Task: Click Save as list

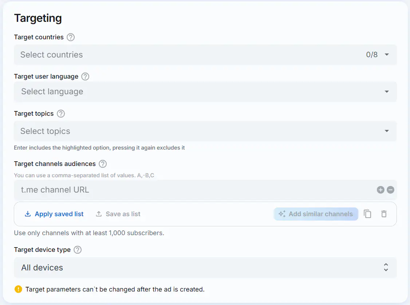Action: 118,214
